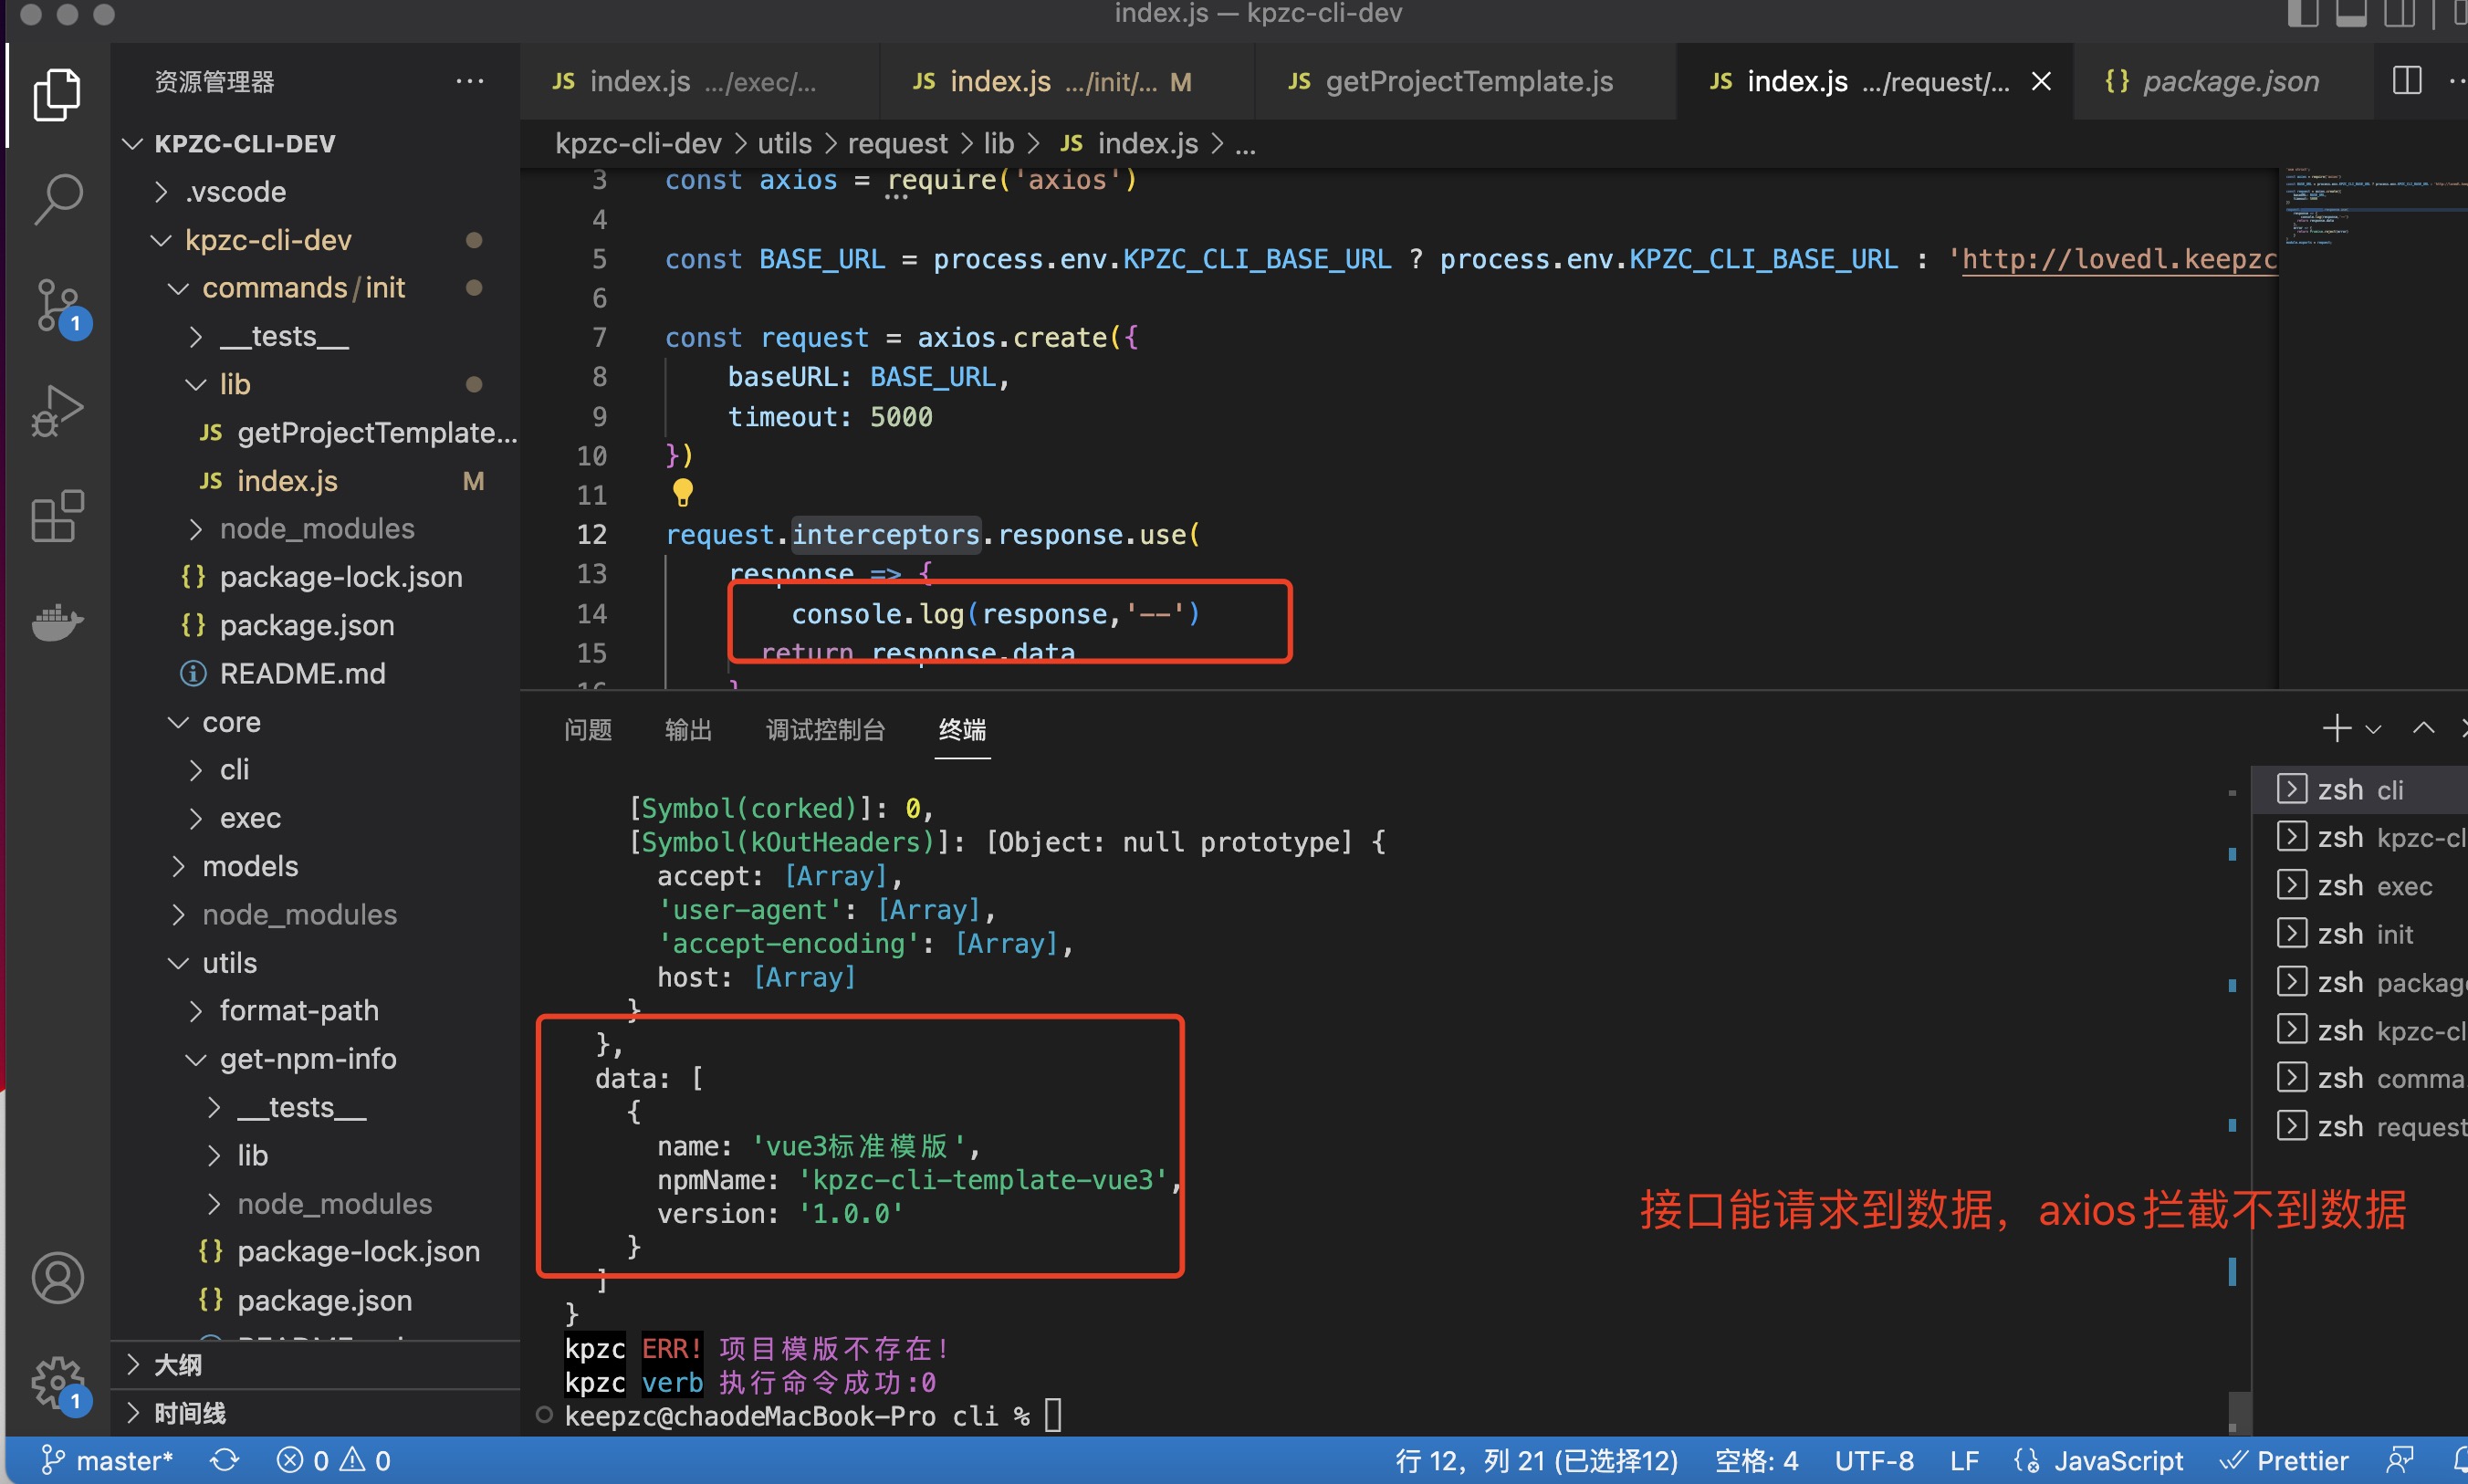
Task: Synchronize changes via status bar sync icon
Action: [x=224, y=1461]
